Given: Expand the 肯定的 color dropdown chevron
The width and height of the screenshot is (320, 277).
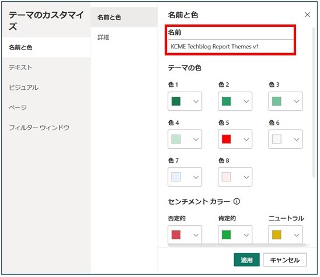Looking at the screenshot, I should click(246, 235).
